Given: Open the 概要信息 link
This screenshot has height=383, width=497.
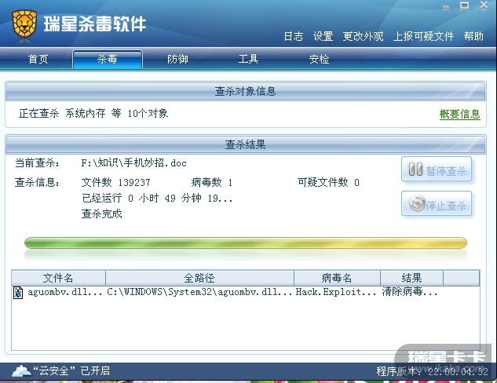Looking at the screenshot, I should point(459,114).
